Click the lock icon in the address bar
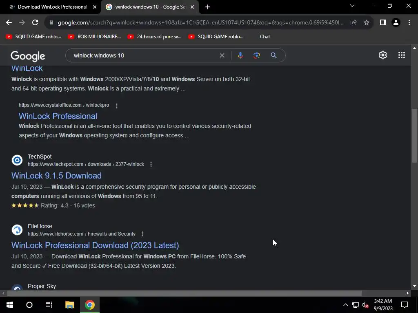This screenshot has width=418, height=313. pyautogui.click(x=51, y=23)
